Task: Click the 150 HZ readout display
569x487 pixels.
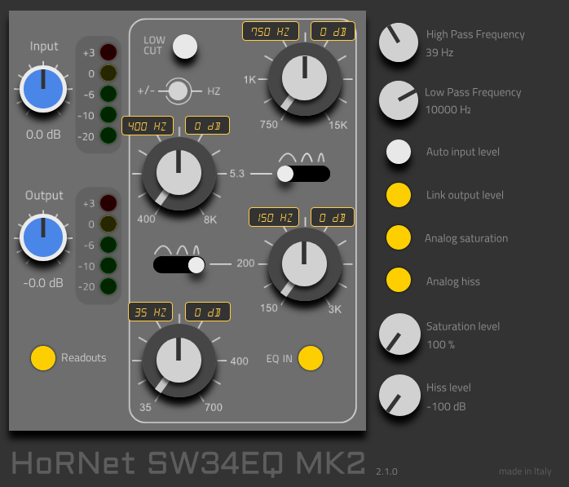Action: (274, 217)
